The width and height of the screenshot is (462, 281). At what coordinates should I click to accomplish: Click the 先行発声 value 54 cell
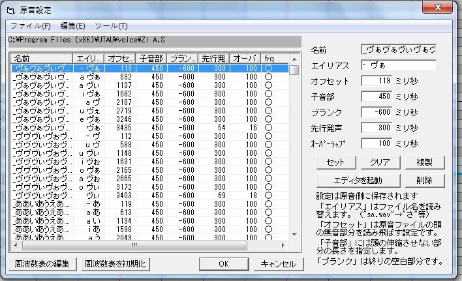[222, 128]
